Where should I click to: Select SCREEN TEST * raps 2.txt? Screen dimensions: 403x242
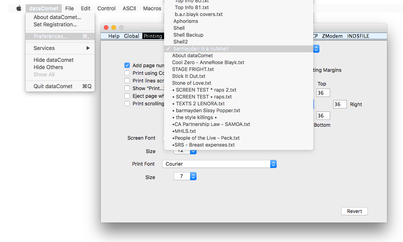pos(239,90)
